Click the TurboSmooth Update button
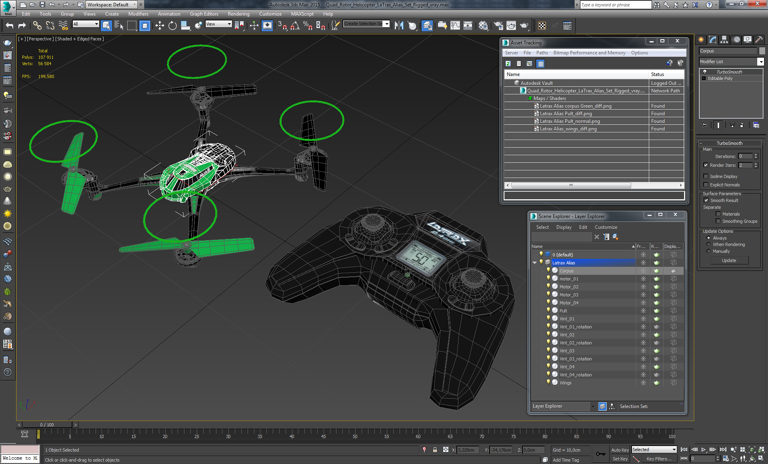 tap(729, 260)
